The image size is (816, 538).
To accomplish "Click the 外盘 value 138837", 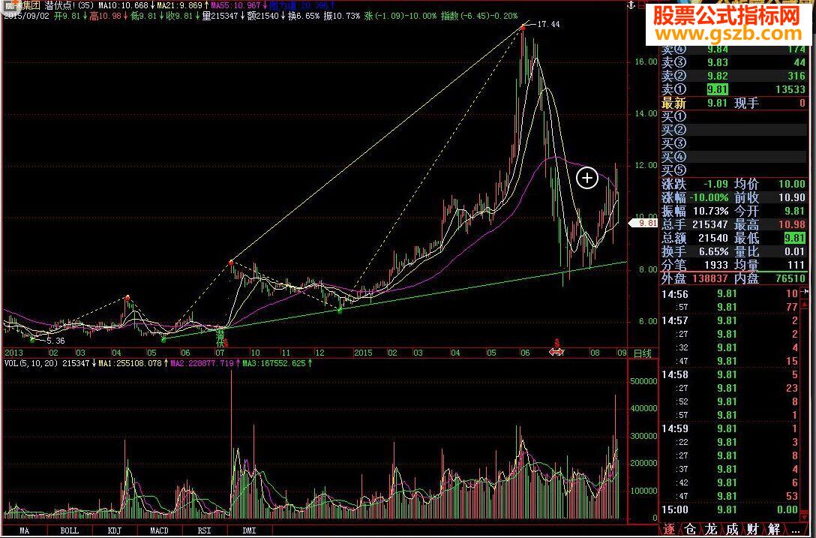I will pyautogui.click(x=709, y=278).
